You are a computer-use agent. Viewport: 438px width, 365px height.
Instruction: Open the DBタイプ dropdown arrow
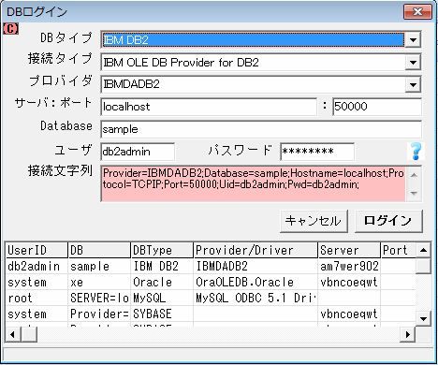pyautogui.click(x=413, y=39)
